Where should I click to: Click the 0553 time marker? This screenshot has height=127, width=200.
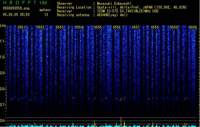coord(60,27)
